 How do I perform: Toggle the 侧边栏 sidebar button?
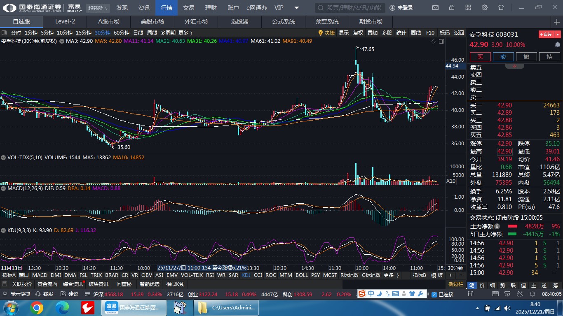456,284
